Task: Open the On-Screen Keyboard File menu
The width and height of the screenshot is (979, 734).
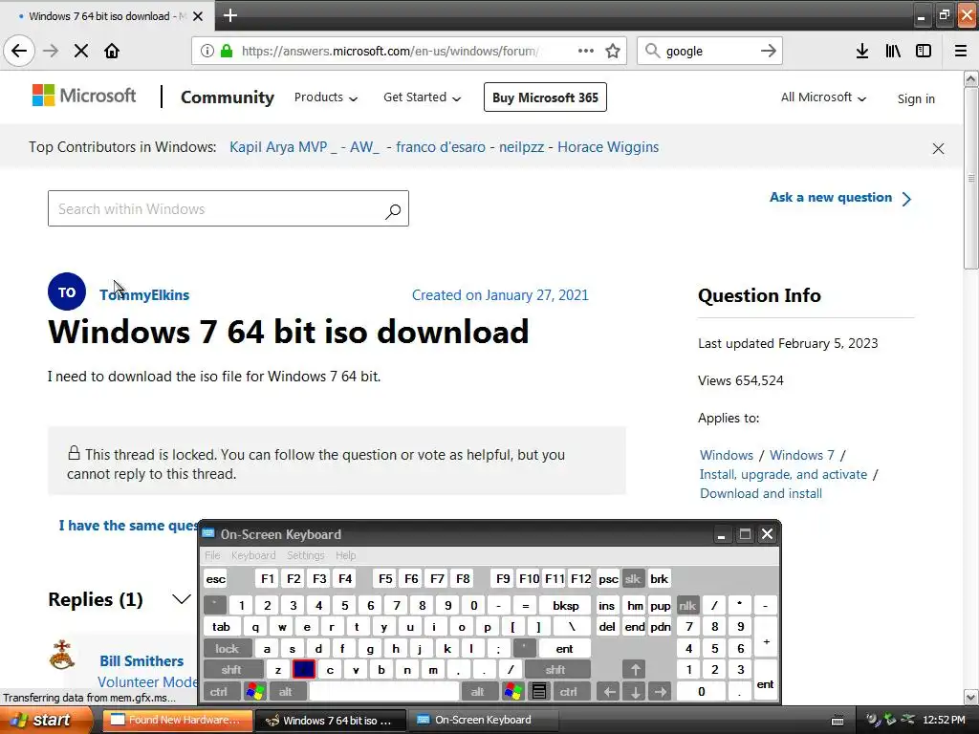Action: pyautogui.click(x=212, y=555)
